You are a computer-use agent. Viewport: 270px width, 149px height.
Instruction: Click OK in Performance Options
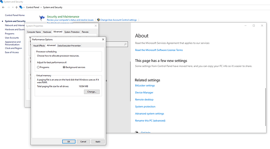69,142
